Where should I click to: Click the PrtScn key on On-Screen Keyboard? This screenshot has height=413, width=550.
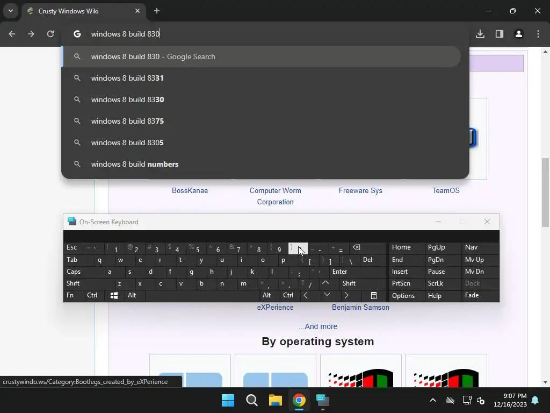click(406, 283)
